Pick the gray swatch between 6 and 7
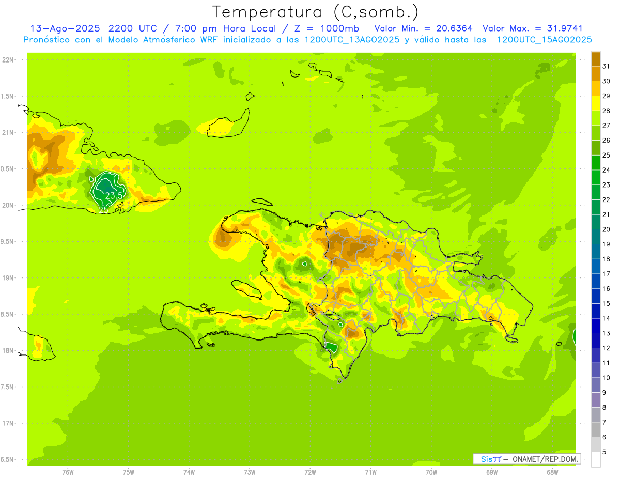 [596, 429]
